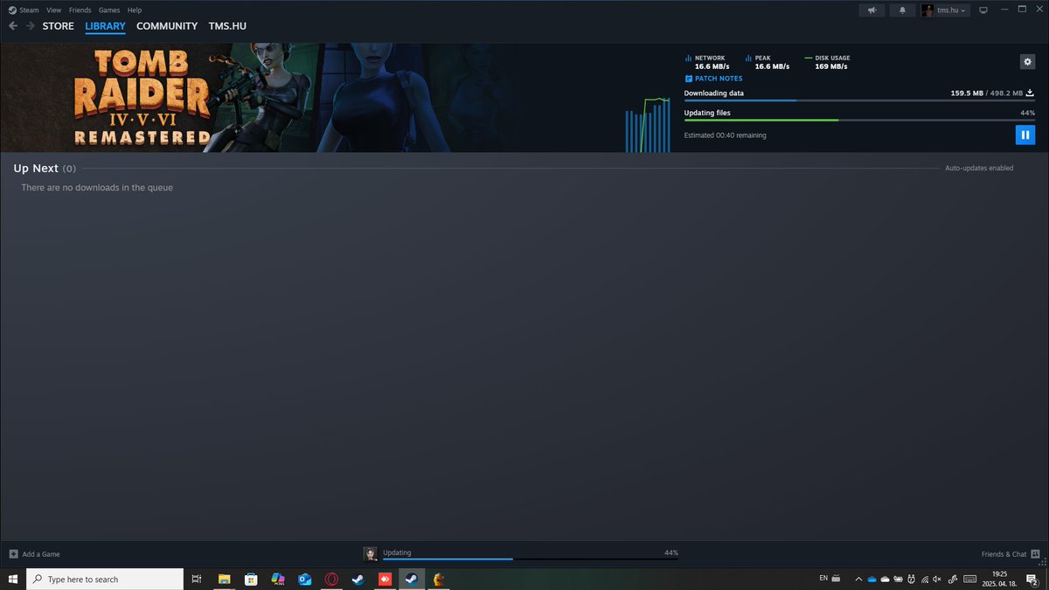
Task: Open File Explorer from the taskbar
Action: point(224,579)
